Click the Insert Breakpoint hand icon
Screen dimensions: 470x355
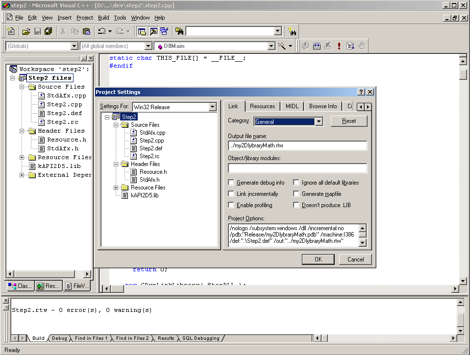point(362,46)
